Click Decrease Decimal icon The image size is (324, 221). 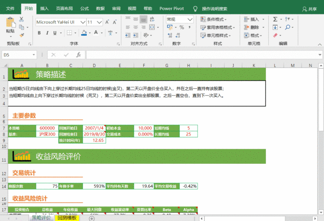[178, 36]
